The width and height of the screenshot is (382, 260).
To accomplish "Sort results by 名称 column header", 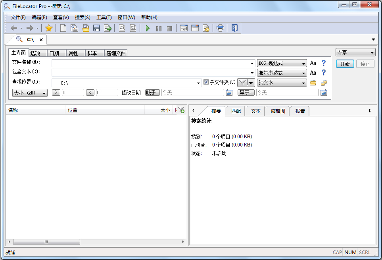I will 35,110.
